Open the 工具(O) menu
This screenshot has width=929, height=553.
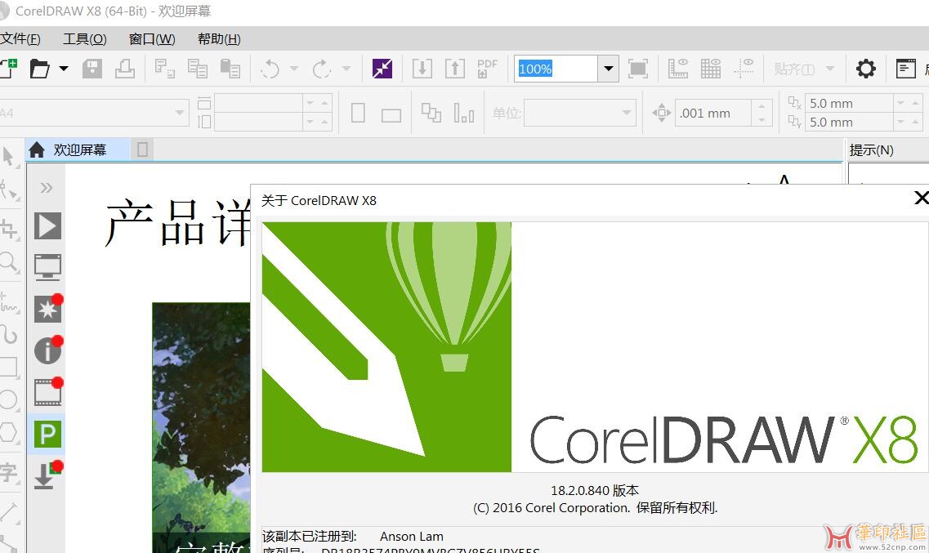point(85,38)
